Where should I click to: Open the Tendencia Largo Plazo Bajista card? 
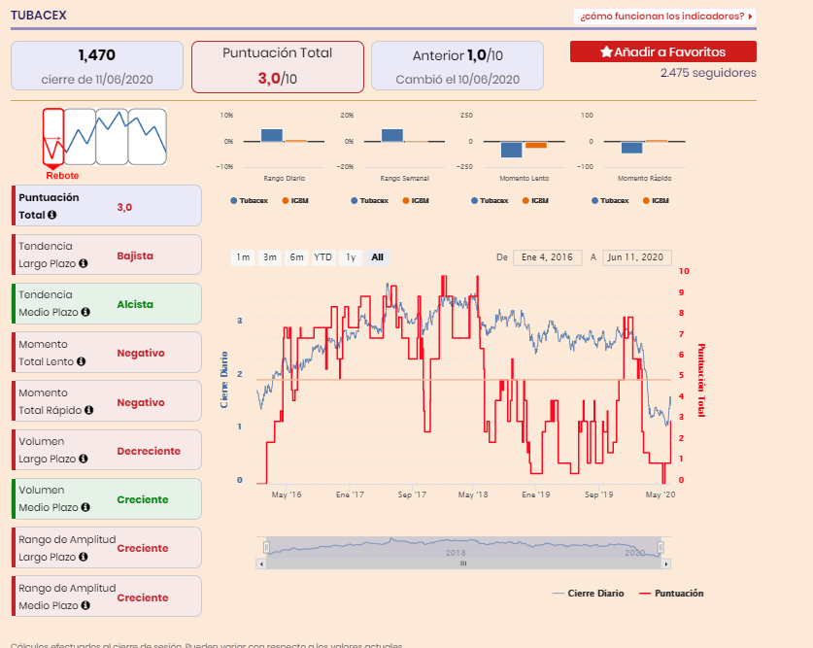(107, 255)
